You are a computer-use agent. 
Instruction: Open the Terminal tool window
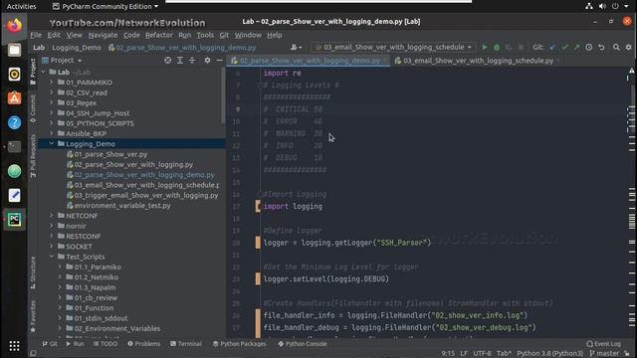coord(186,344)
